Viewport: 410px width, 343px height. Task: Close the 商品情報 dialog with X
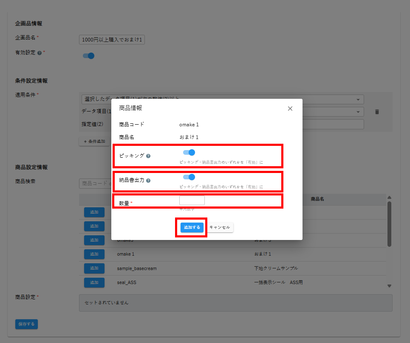(x=290, y=109)
